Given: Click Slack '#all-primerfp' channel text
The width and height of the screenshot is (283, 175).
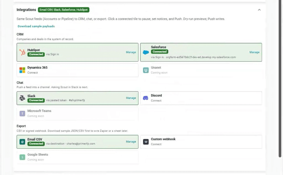Looking at the screenshot, I should [x=77, y=100].
